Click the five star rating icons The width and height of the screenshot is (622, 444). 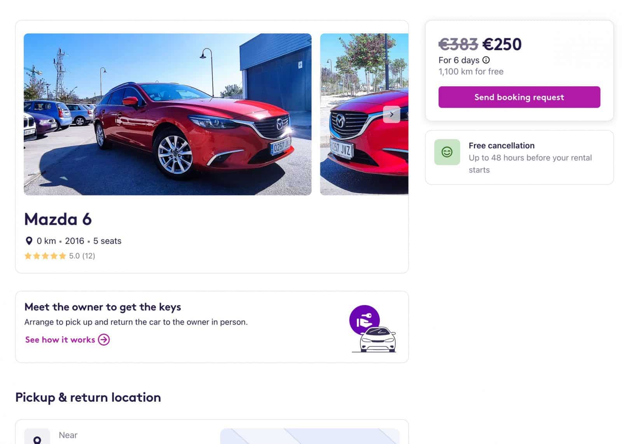point(45,256)
